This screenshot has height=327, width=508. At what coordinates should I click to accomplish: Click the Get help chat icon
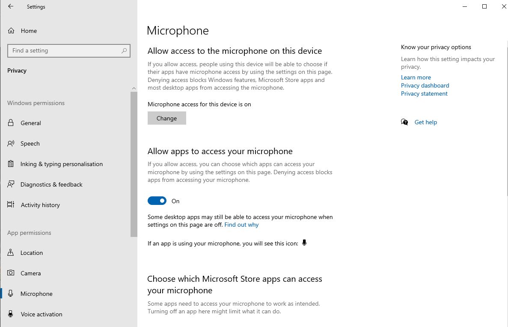[x=404, y=122]
